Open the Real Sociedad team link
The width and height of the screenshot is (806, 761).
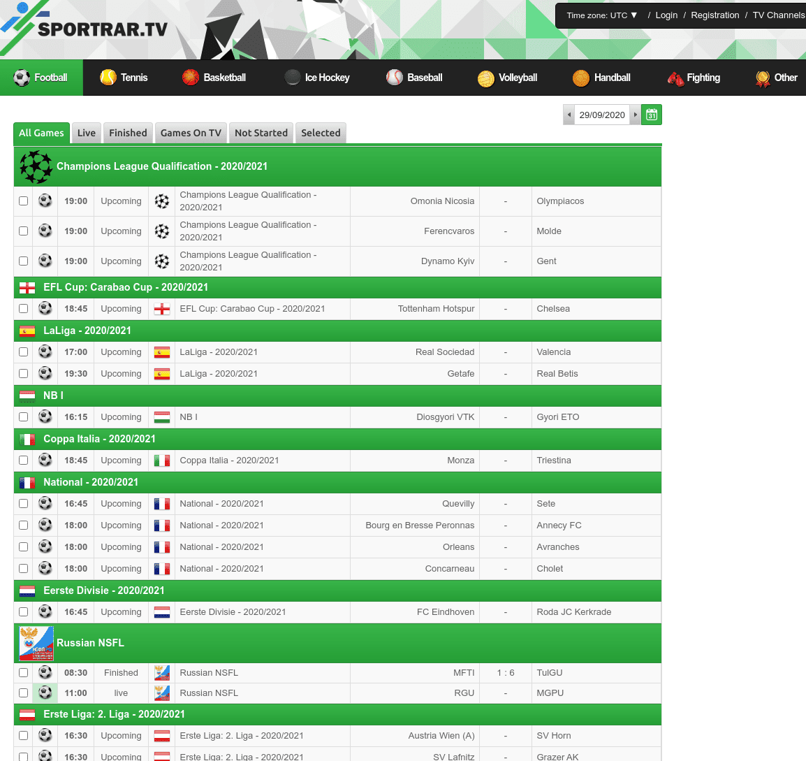[x=445, y=351]
